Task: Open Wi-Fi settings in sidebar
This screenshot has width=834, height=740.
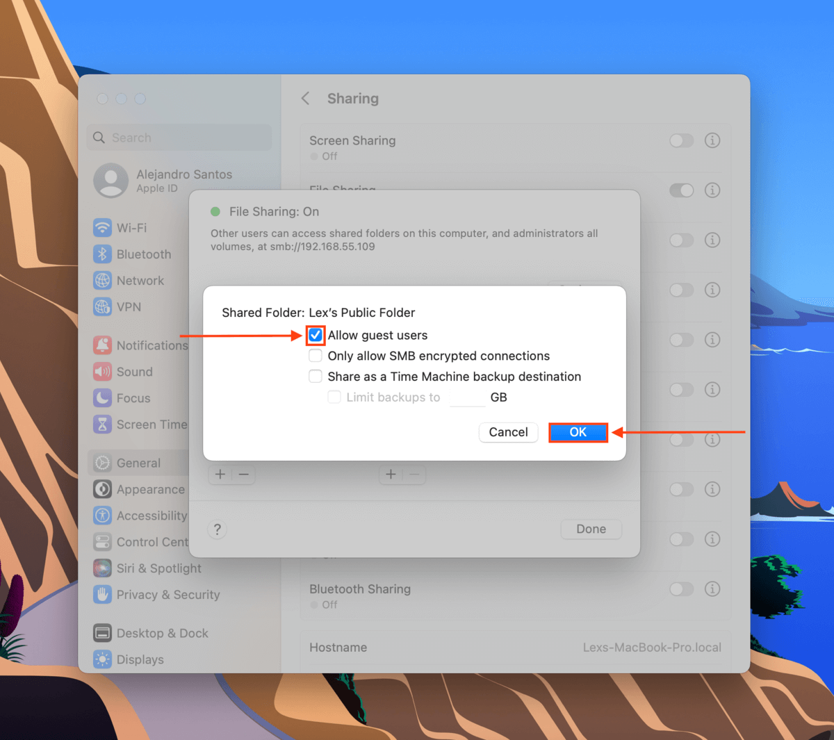Action: pos(120,228)
